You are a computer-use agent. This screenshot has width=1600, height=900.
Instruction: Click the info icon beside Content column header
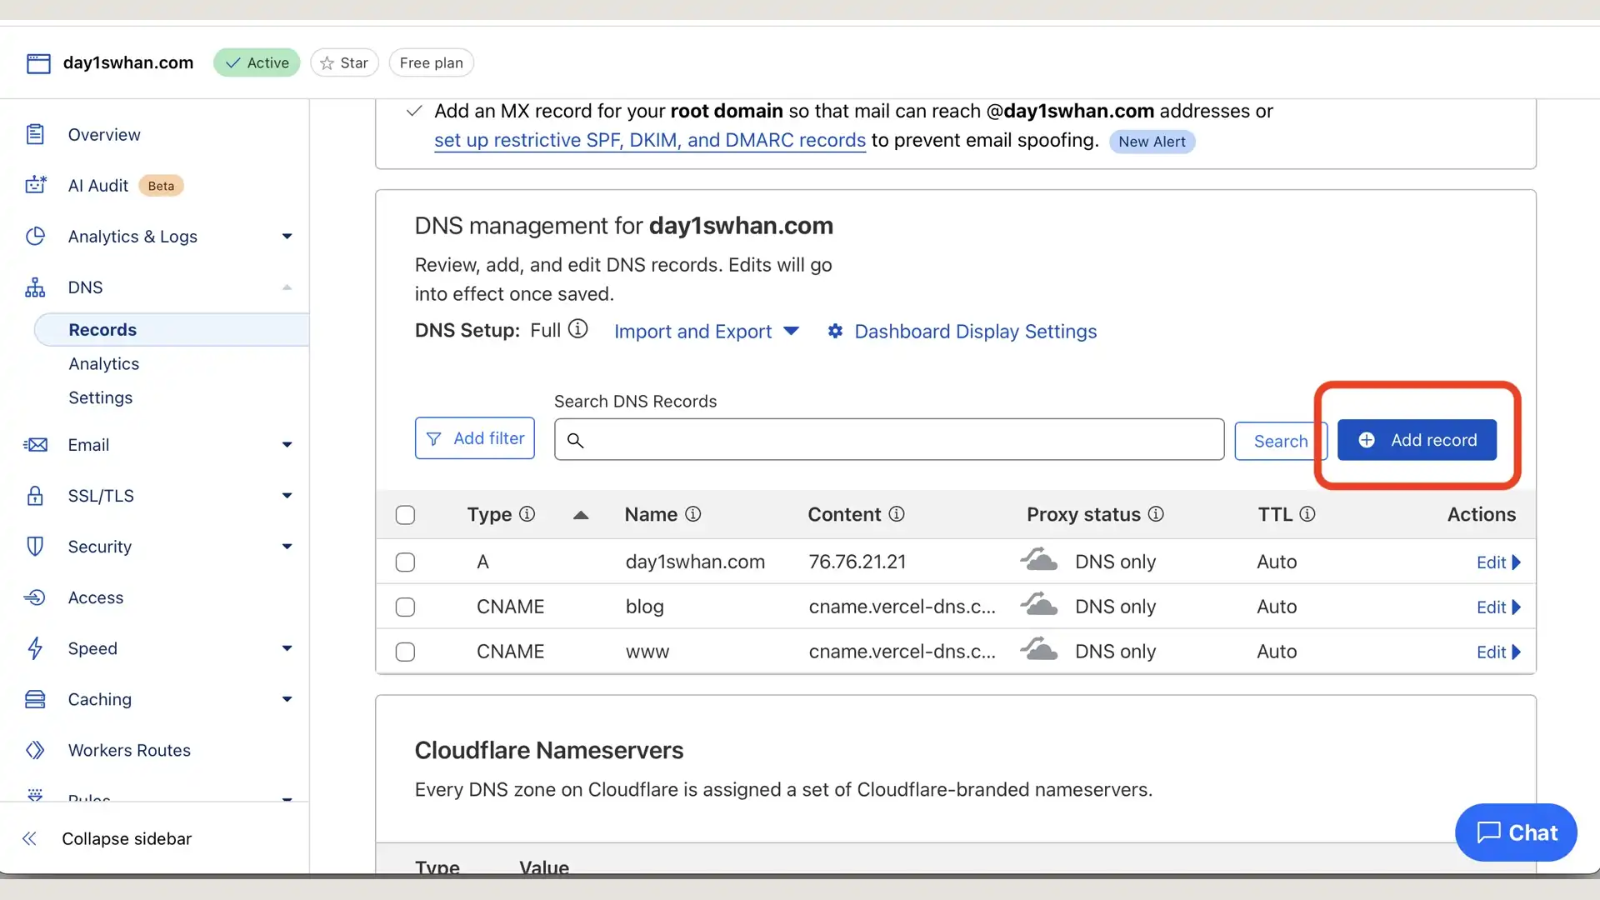point(897,514)
